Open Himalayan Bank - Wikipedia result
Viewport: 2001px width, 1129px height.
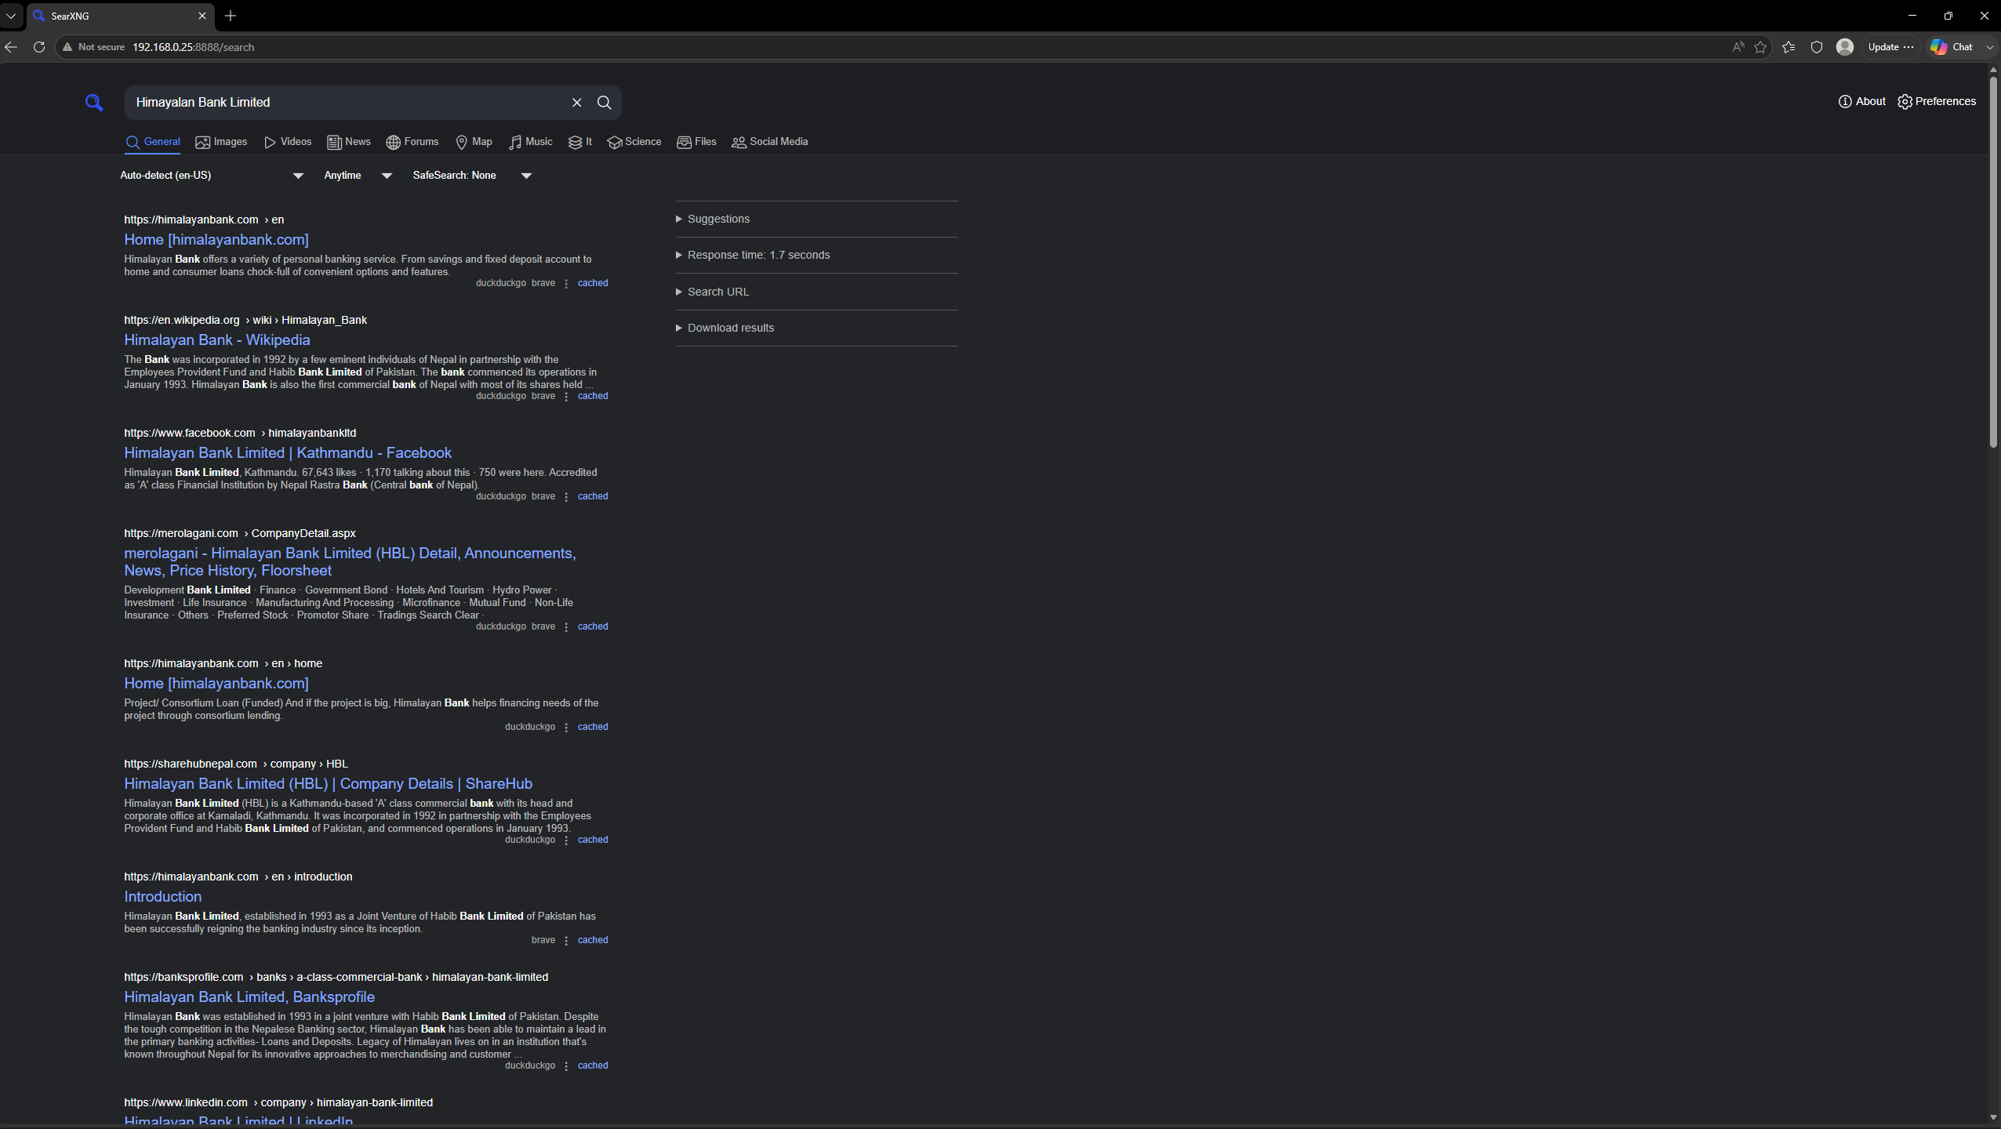pos(217,340)
